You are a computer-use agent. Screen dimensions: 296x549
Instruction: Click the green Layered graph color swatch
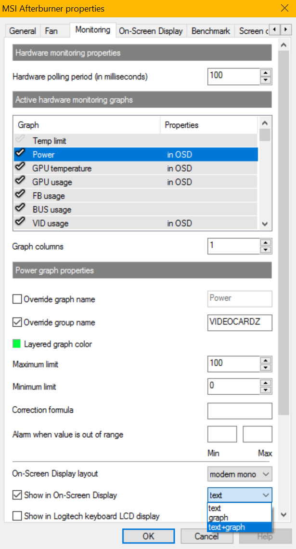pos(17,344)
